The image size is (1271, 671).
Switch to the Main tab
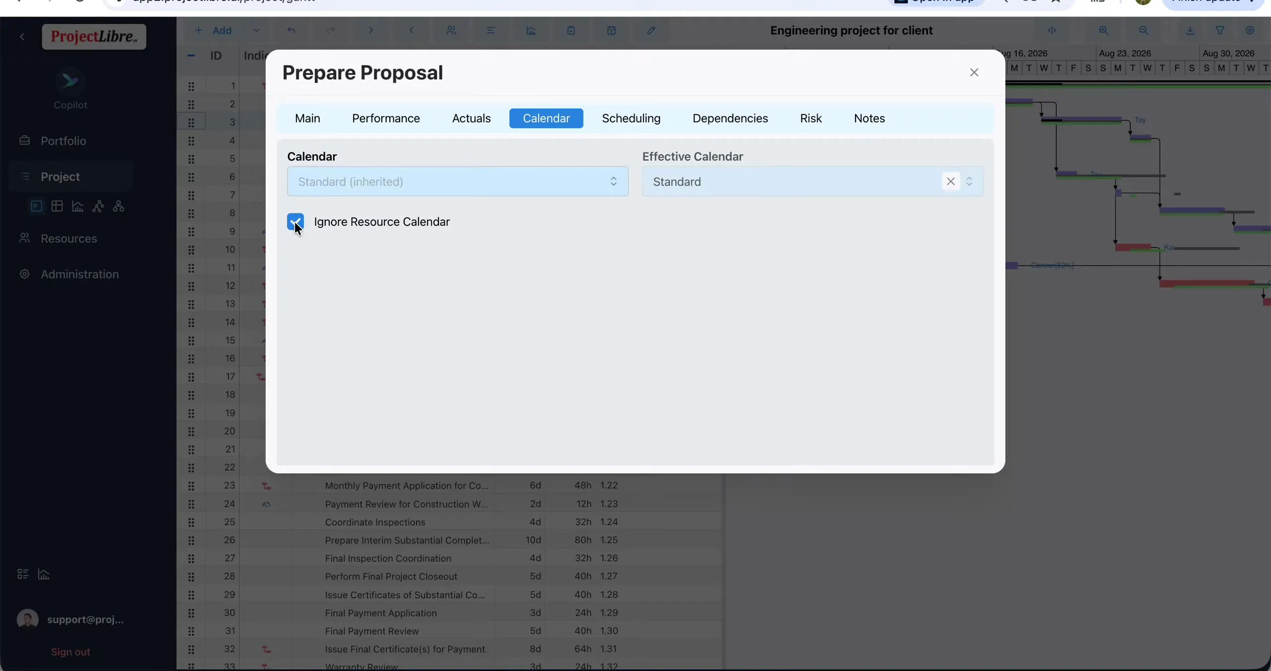(307, 118)
